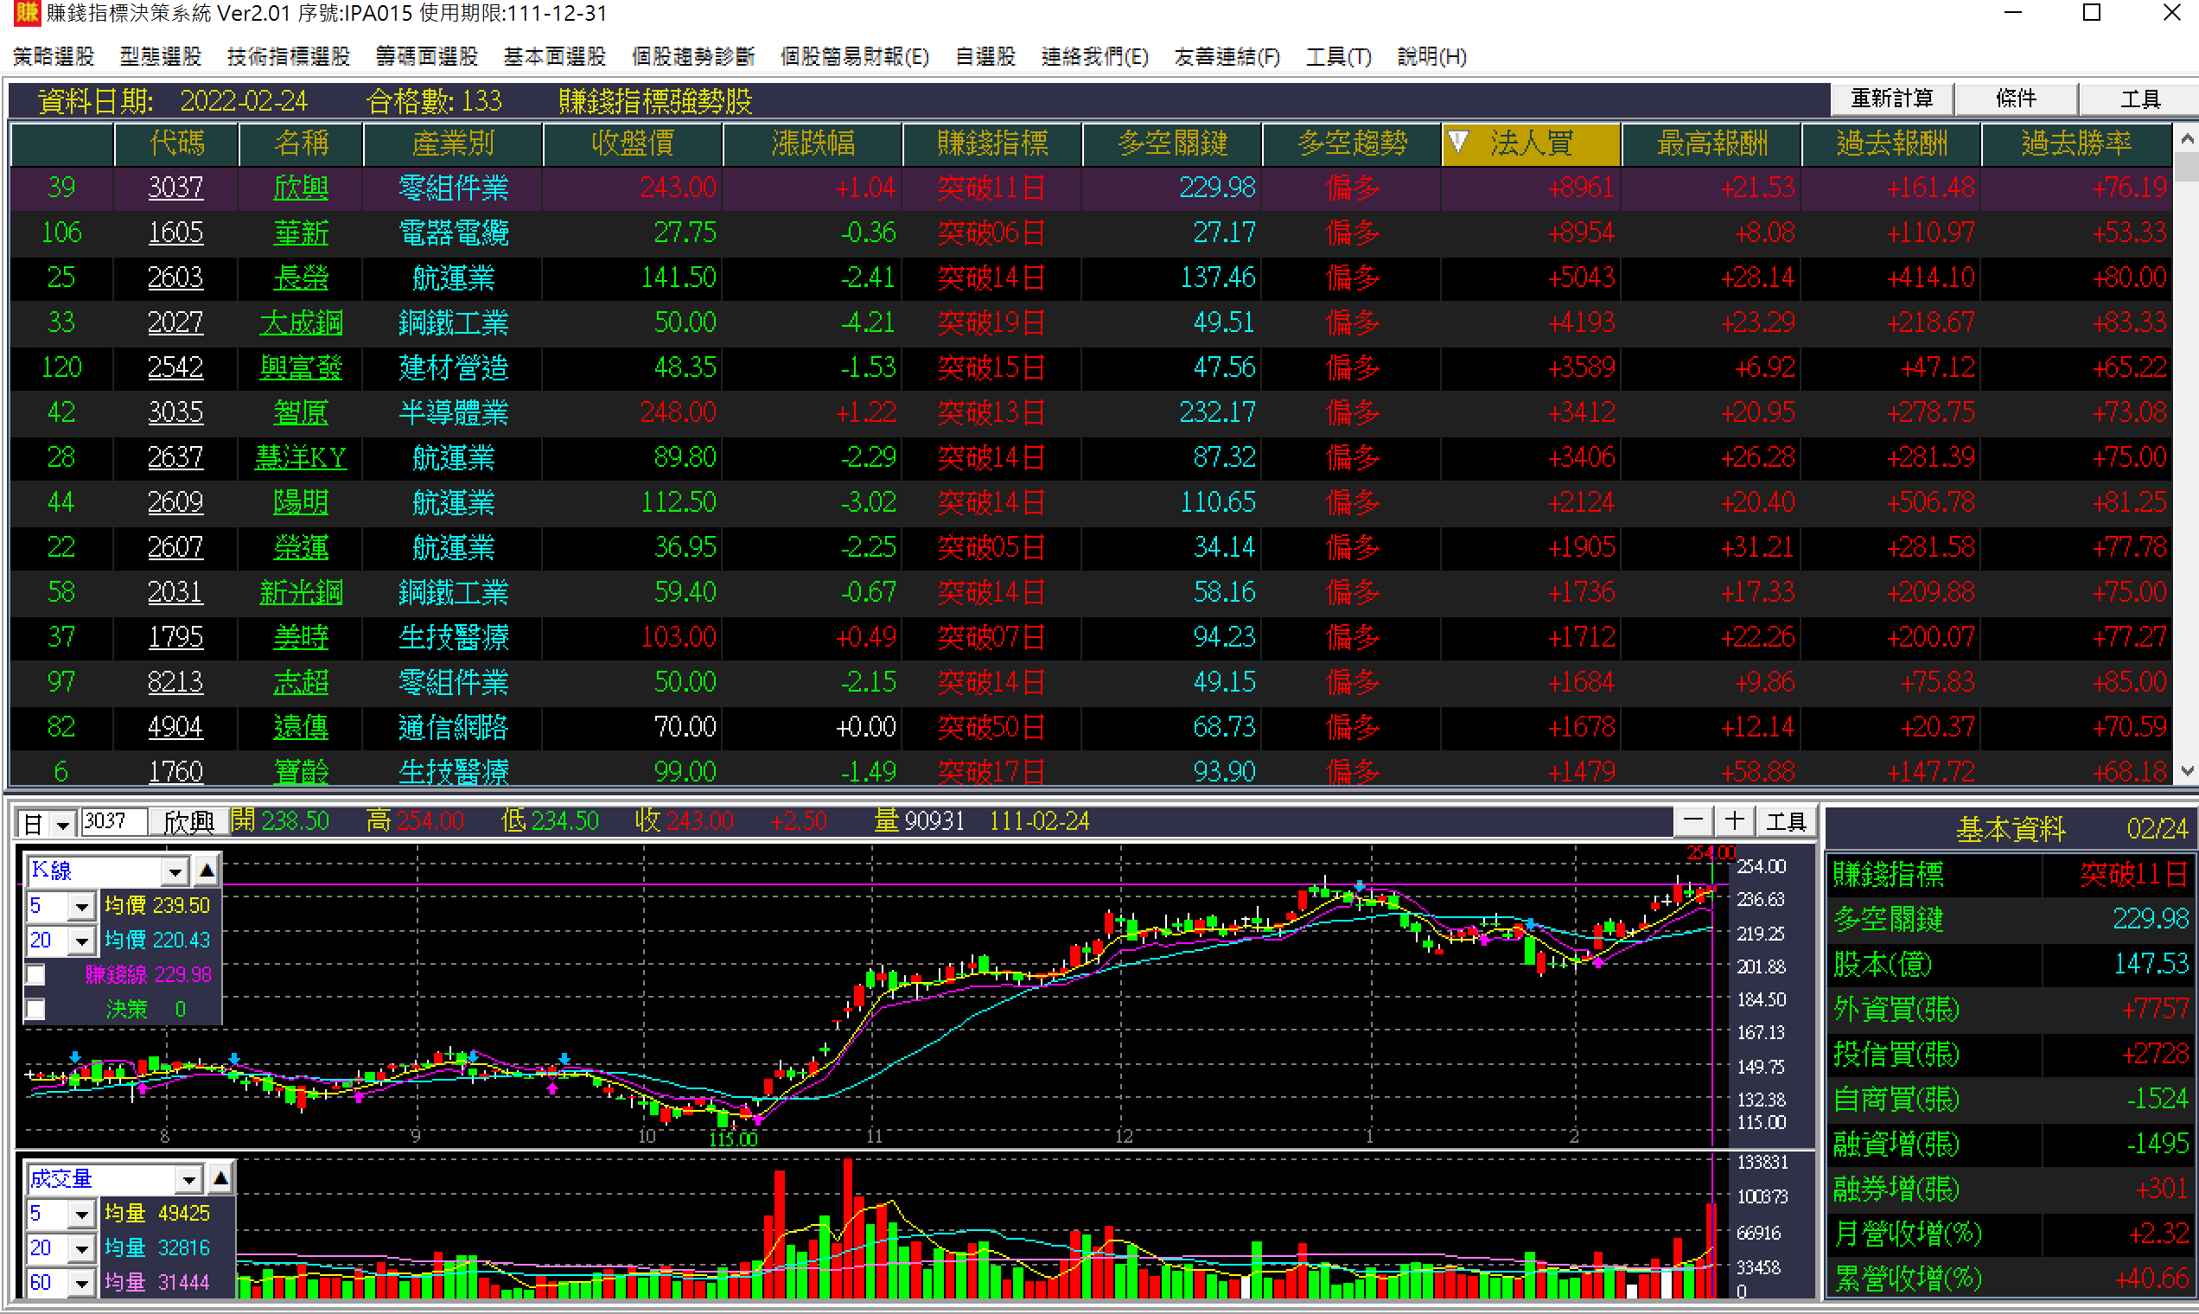Click the chart zoom-in plus button
The width and height of the screenshot is (2199, 1314).
(1734, 822)
